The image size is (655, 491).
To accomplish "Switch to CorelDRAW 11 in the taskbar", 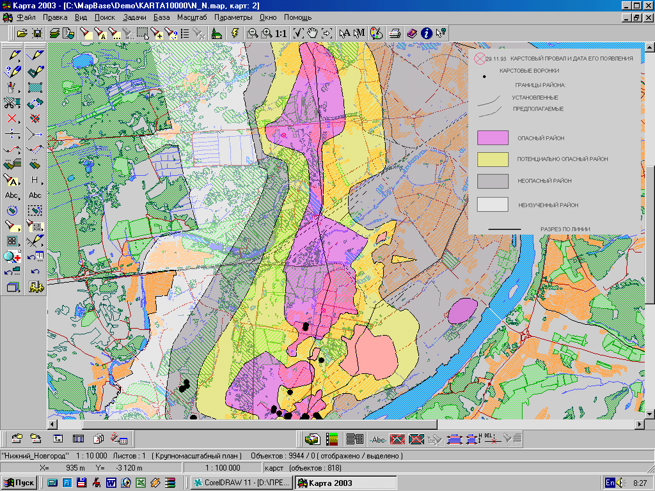I will [242, 483].
